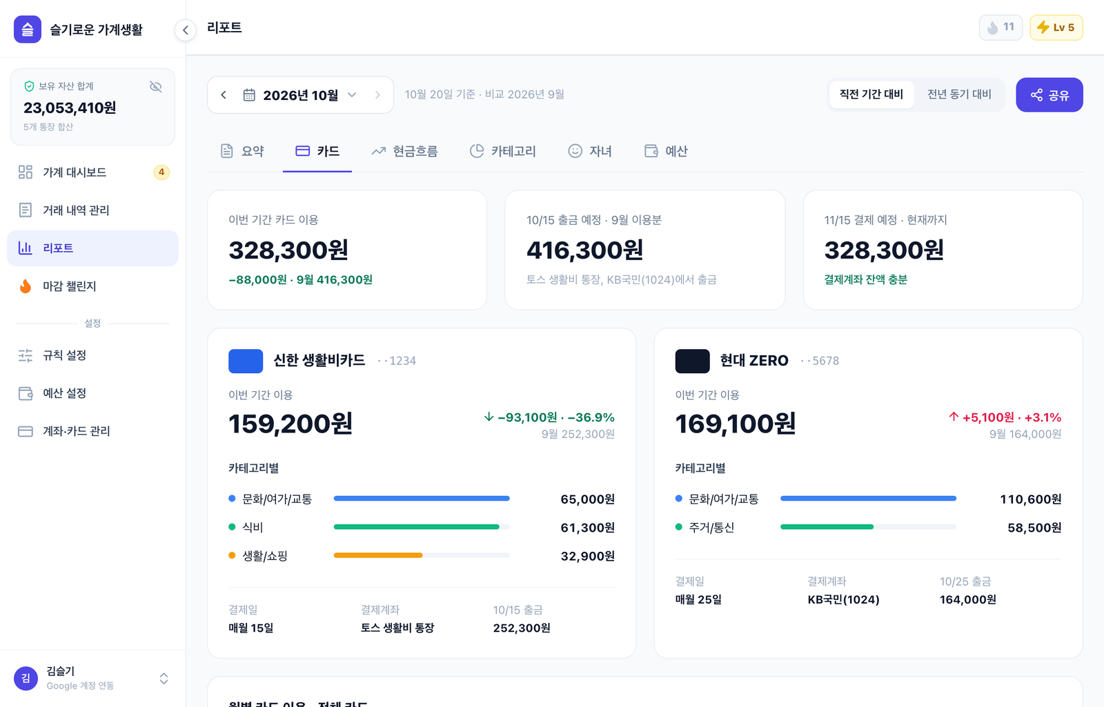1104x707 pixels.
Task: Select 직전 기간 대비 comparison
Action: pos(871,94)
